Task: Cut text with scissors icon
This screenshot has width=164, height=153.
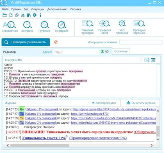Action: 23,15
